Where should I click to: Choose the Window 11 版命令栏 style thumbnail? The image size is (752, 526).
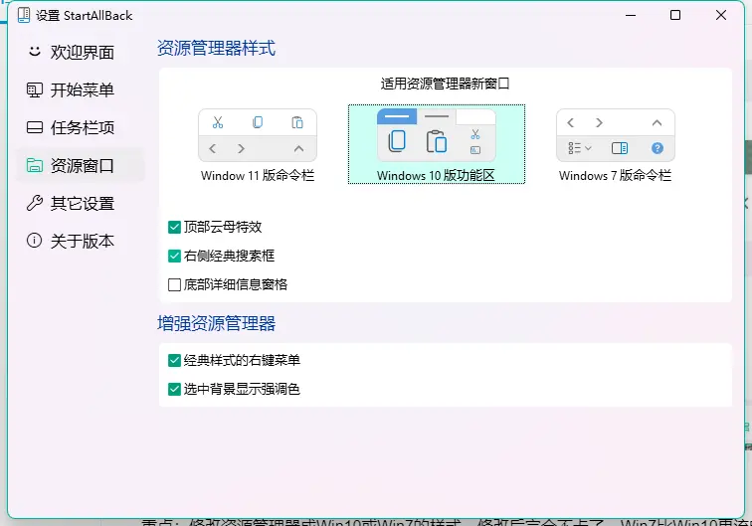(258, 135)
